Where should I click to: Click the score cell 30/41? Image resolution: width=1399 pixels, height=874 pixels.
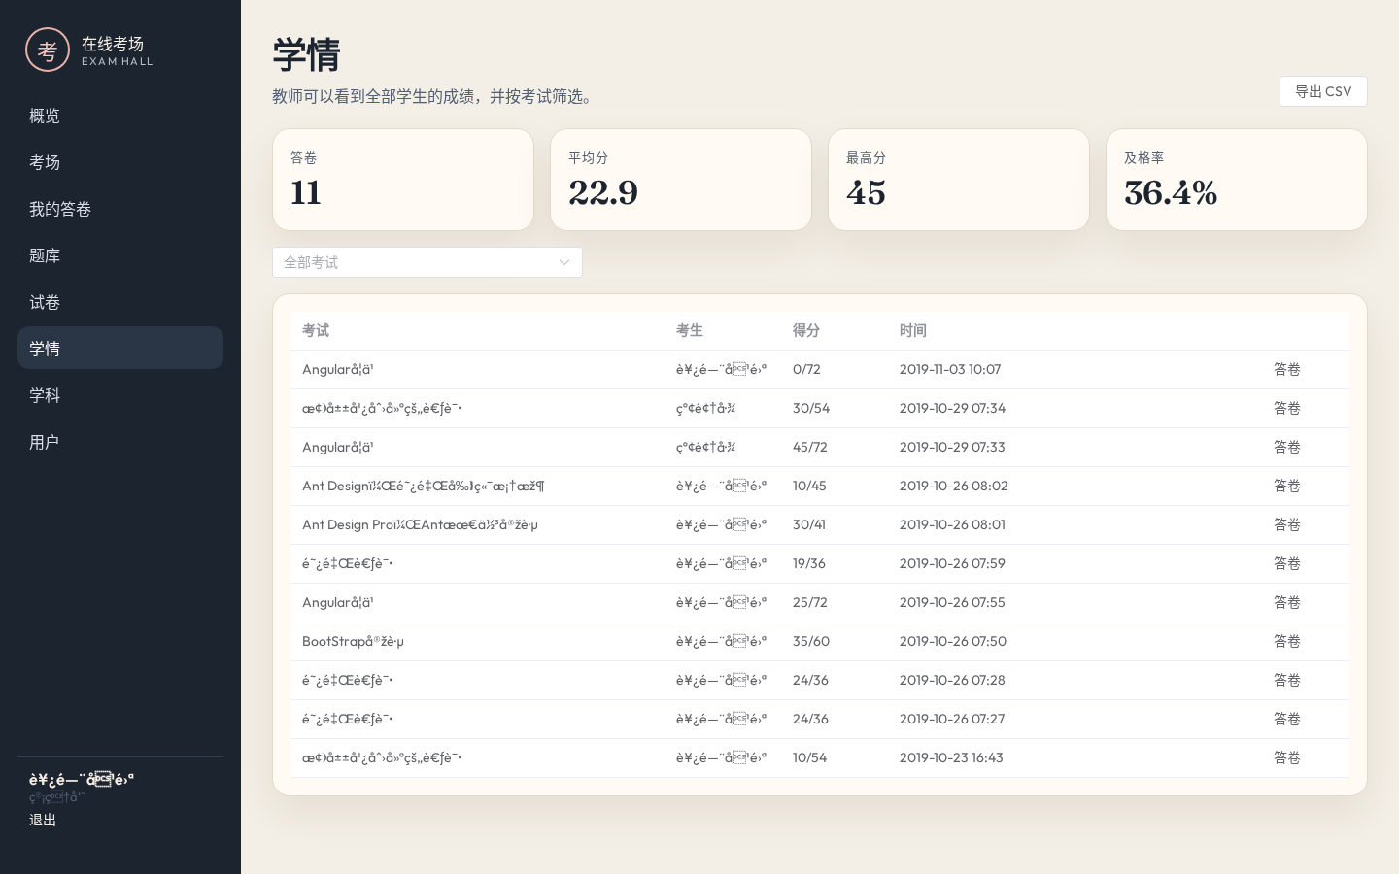(809, 524)
